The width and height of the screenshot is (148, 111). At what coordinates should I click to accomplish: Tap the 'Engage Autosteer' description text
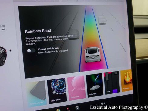click(49, 40)
